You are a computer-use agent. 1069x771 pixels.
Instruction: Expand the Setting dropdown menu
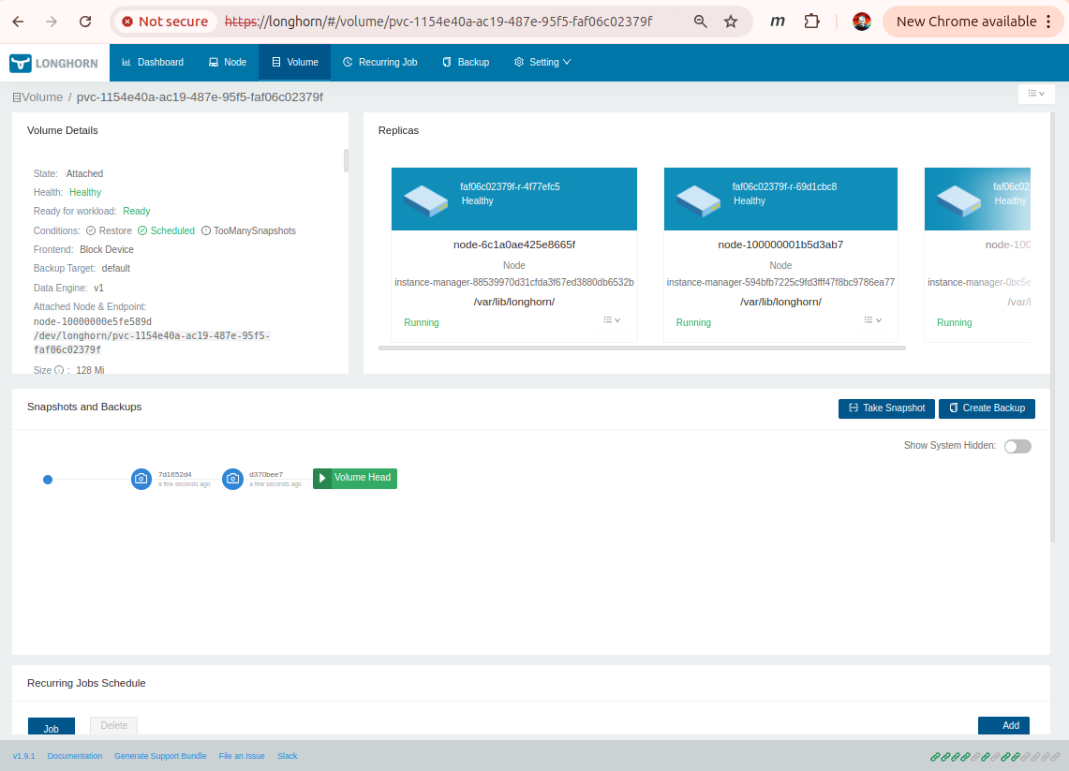pyautogui.click(x=542, y=63)
